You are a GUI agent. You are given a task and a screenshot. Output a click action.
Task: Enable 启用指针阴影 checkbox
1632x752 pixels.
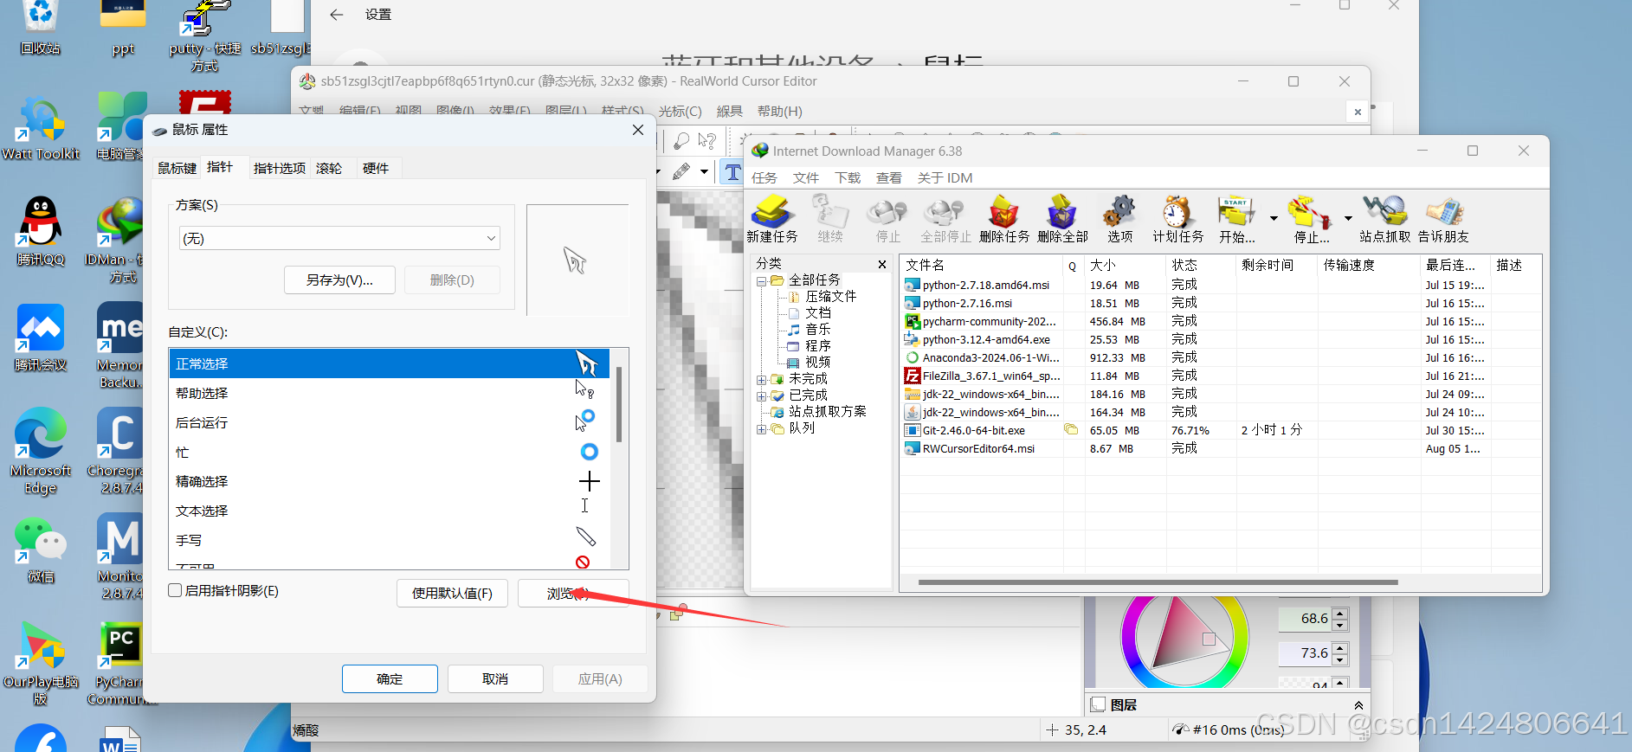pos(175,590)
